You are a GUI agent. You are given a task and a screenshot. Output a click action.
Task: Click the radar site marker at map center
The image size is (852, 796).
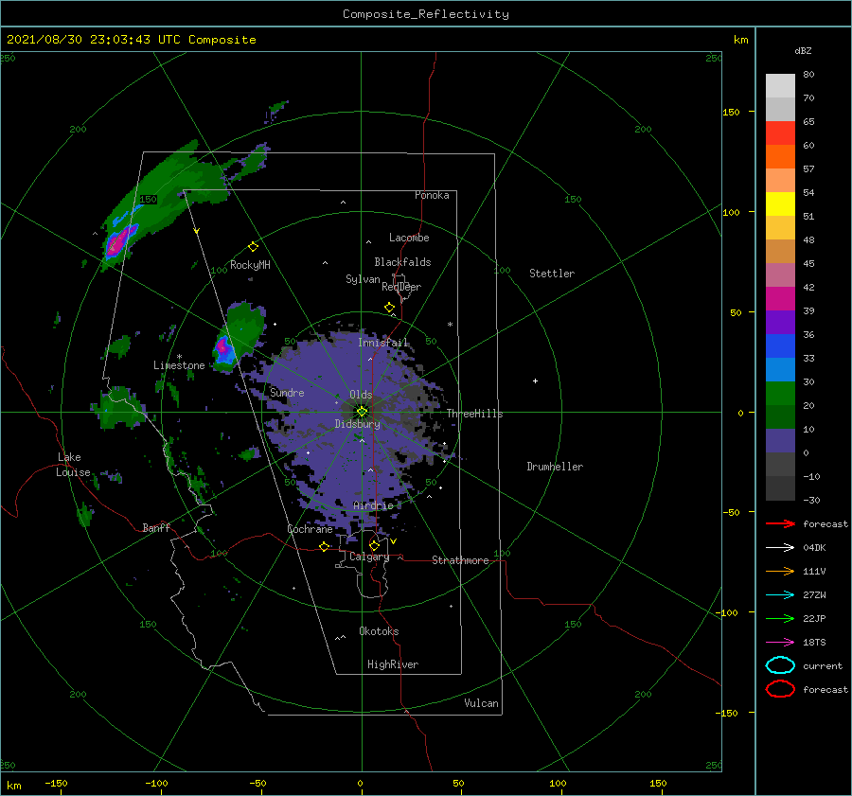(362, 412)
